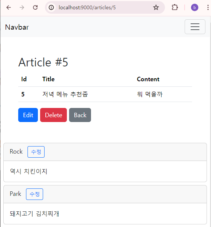The width and height of the screenshot is (211, 227).
Task: Click the id cell value 5
Action: (23, 94)
